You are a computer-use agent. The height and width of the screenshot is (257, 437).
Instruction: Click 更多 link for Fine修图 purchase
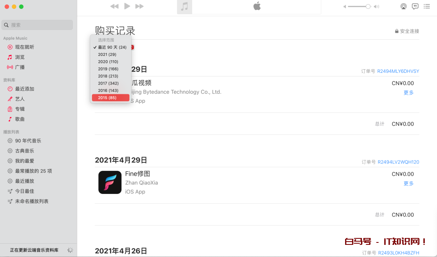tap(409, 183)
